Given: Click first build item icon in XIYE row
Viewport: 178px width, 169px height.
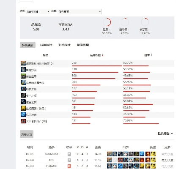Looking at the screenshot, I should pos(109,160).
